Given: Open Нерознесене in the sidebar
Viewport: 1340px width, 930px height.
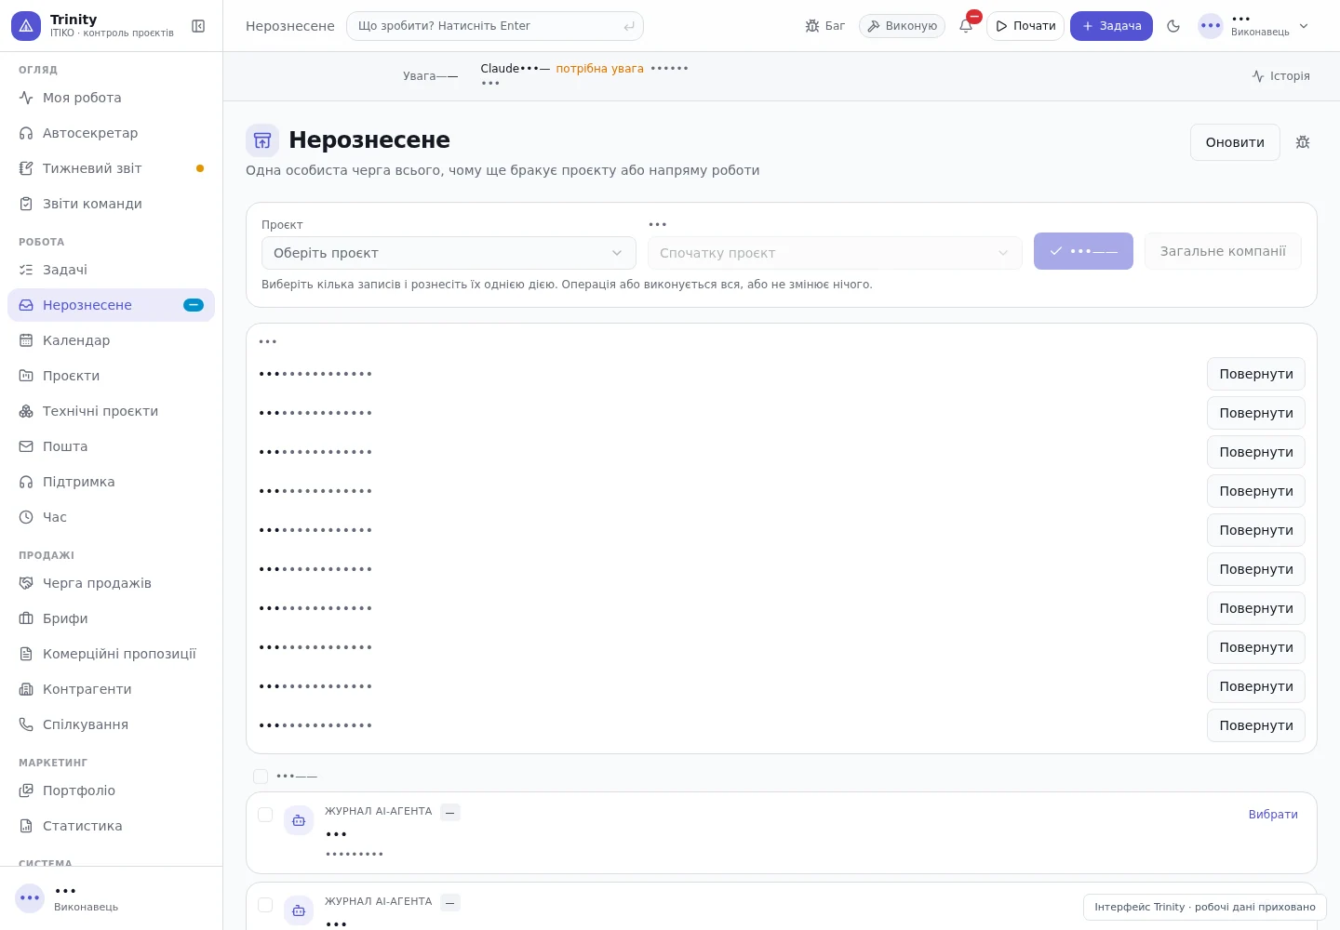Looking at the screenshot, I should [111, 305].
